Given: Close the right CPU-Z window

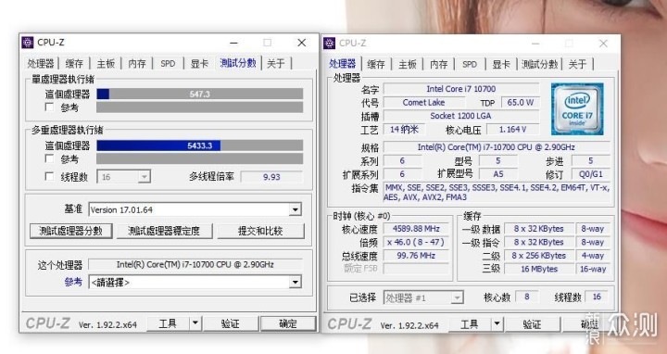Looking at the screenshot, I should tap(603, 44).
